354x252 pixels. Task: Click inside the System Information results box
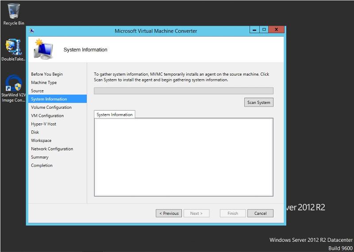click(x=184, y=157)
